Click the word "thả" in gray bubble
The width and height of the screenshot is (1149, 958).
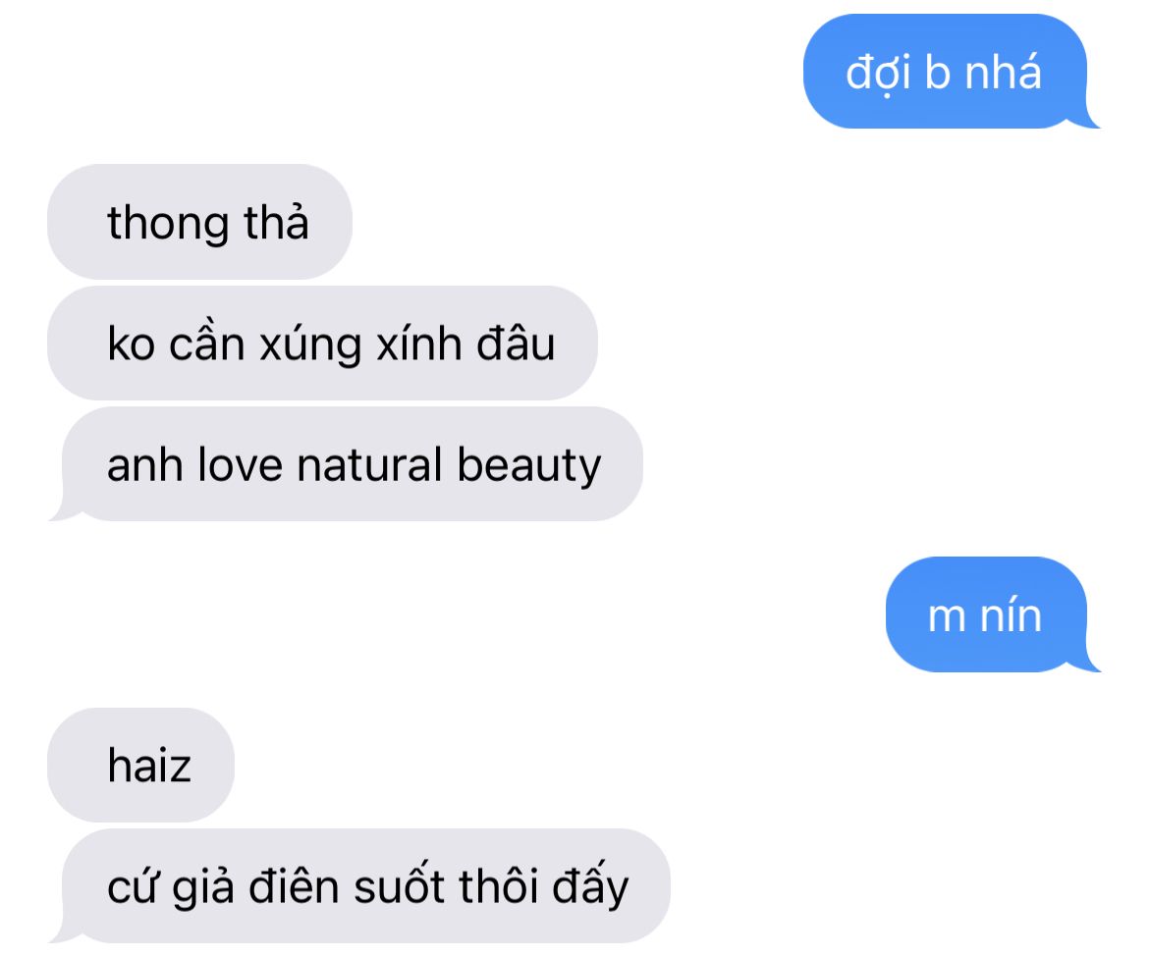(x=276, y=221)
